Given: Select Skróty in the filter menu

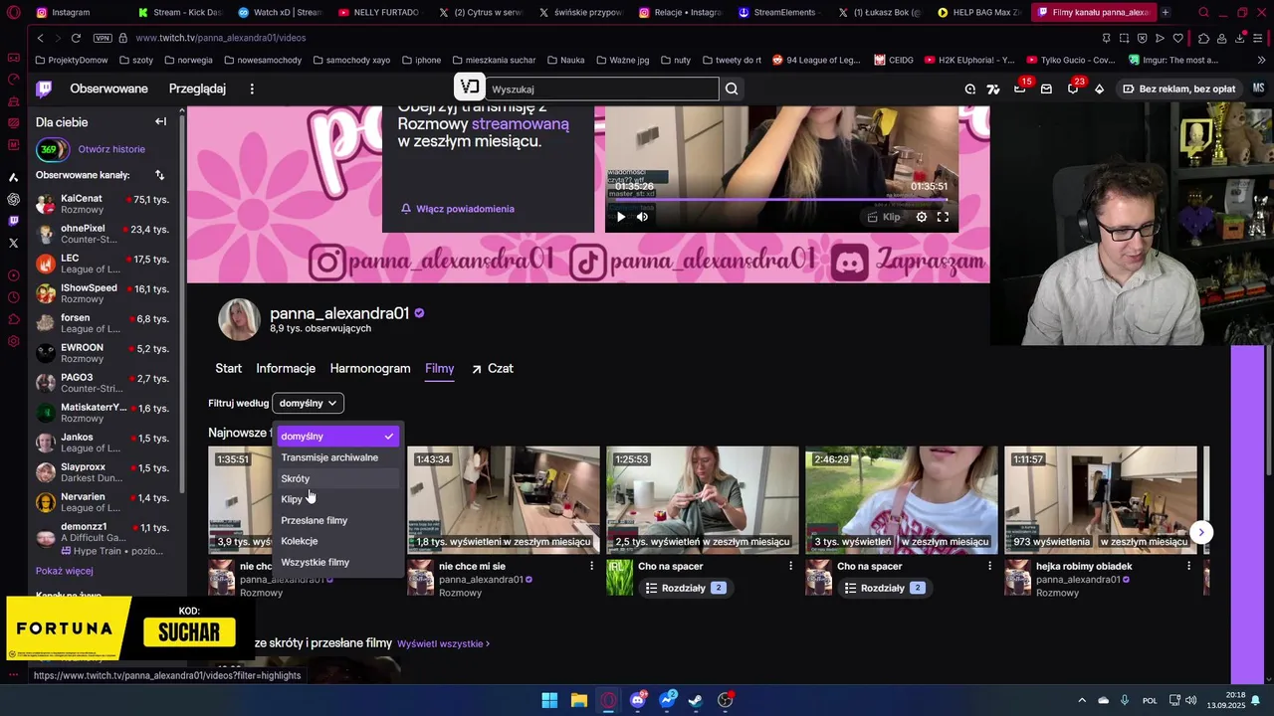Looking at the screenshot, I should pos(337,478).
